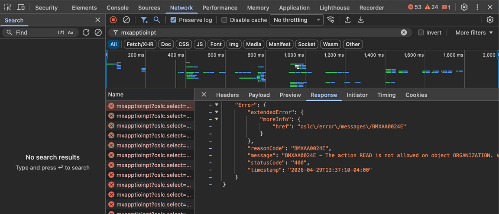Image resolution: width=499 pixels, height=214 pixels.
Task: Stop recording network log
Action: [x=113, y=20]
